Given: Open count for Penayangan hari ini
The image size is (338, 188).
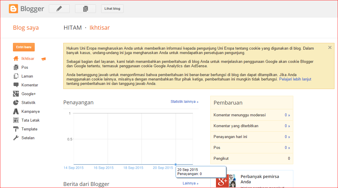Looking at the screenshot, I should [287, 137].
